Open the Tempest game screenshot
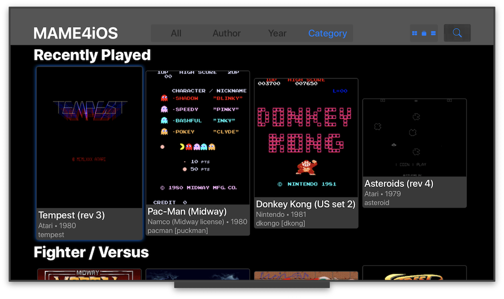The image size is (504, 299). [90, 138]
